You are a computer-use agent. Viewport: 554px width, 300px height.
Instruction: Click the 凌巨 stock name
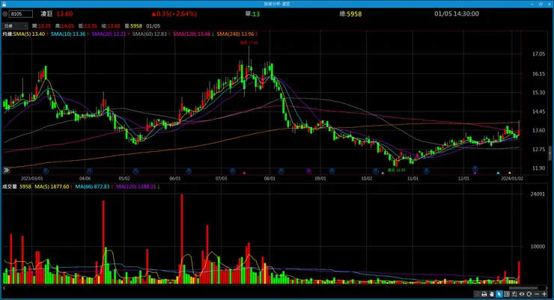coord(46,13)
